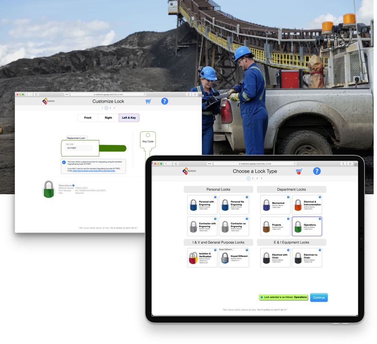Choose the Electrical & Instrumentation lock
This screenshot has width=377, height=344.
point(307,205)
